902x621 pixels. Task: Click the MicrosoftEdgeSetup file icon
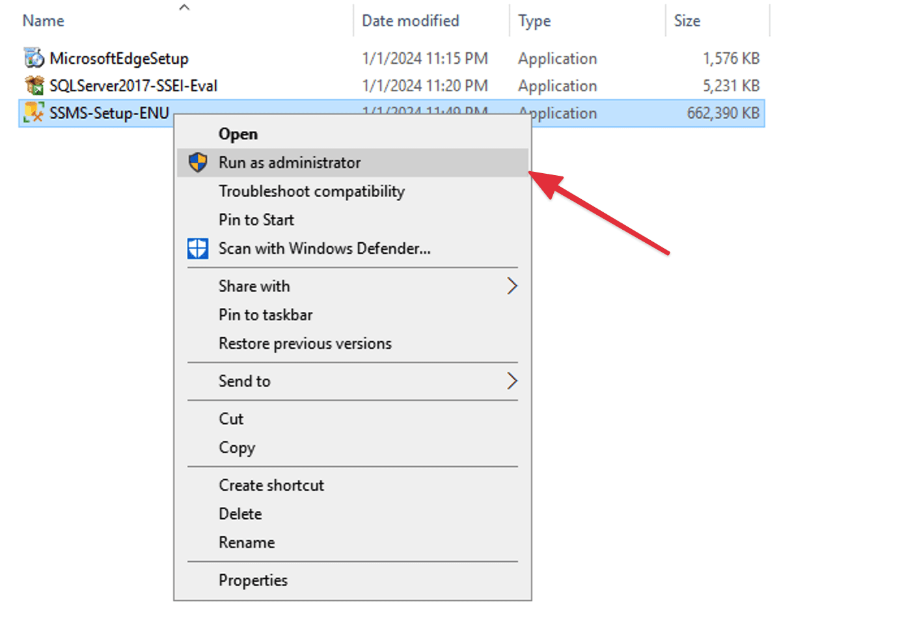[x=34, y=58]
